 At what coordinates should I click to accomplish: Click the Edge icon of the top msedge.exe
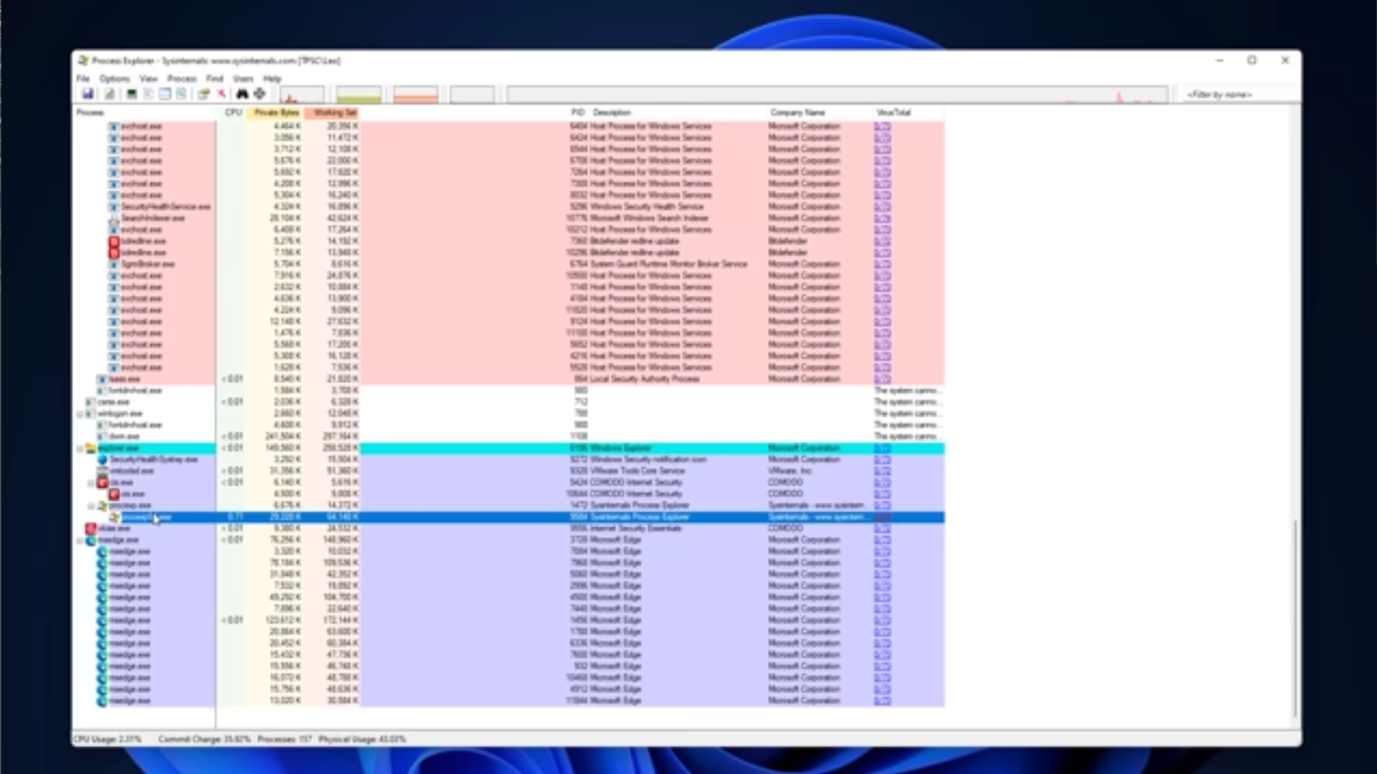[90, 540]
